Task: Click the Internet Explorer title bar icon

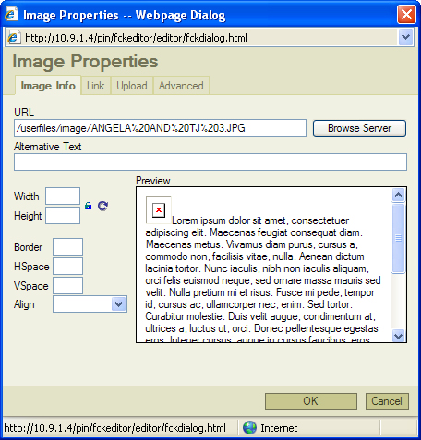Action: tap(11, 14)
